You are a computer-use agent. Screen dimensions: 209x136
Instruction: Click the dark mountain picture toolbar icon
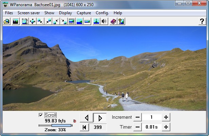click(x=16, y=21)
